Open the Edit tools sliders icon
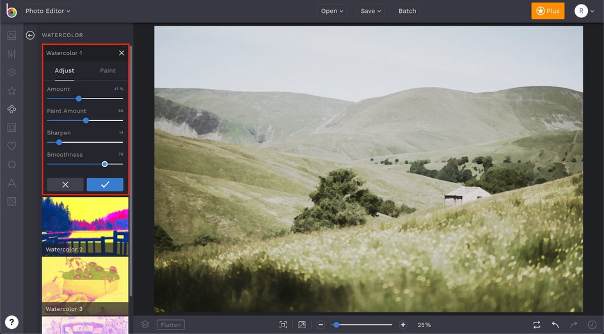Screen dimensions: 604x334 12,54
